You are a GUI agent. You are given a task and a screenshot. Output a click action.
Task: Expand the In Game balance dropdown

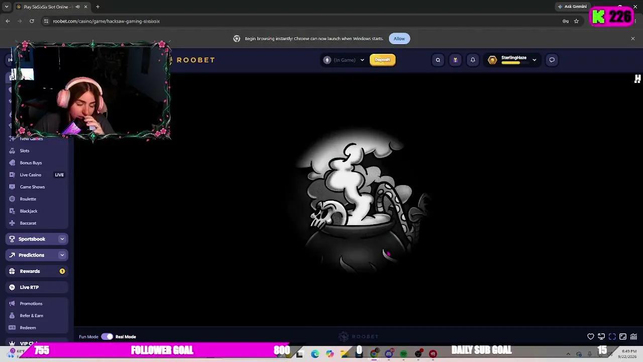click(362, 60)
